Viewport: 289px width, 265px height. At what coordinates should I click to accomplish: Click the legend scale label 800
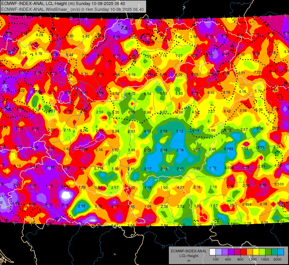[x=240, y=259]
